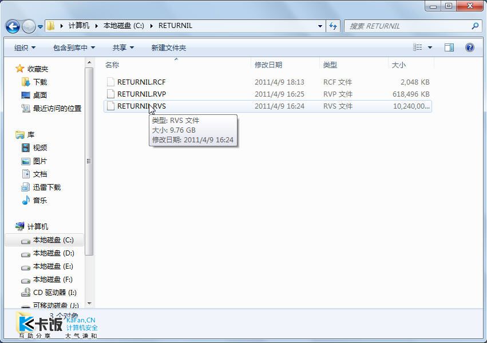Open the 图片 library

point(40,161)
